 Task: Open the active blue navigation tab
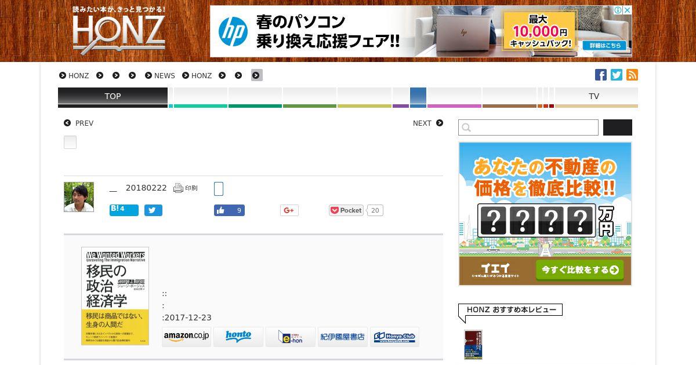point(418,97)
